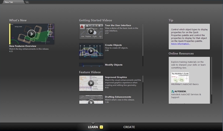The height and width of the screenshot is (131, 223).
Task: Open the More information link in Tip
Action: 181,44
